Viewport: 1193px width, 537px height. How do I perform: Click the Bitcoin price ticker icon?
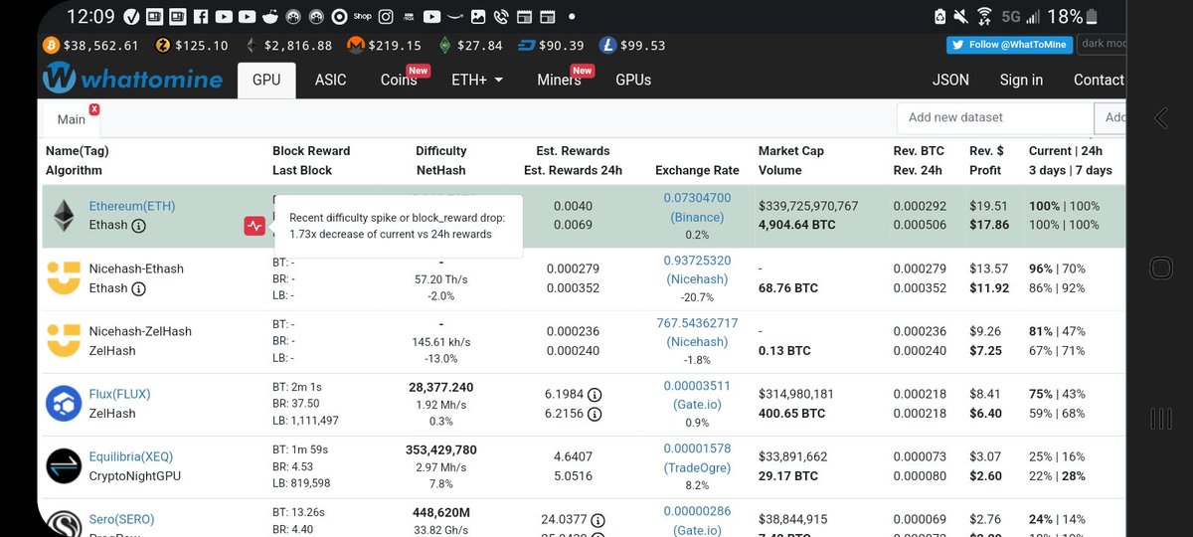(x=51, y=46)
